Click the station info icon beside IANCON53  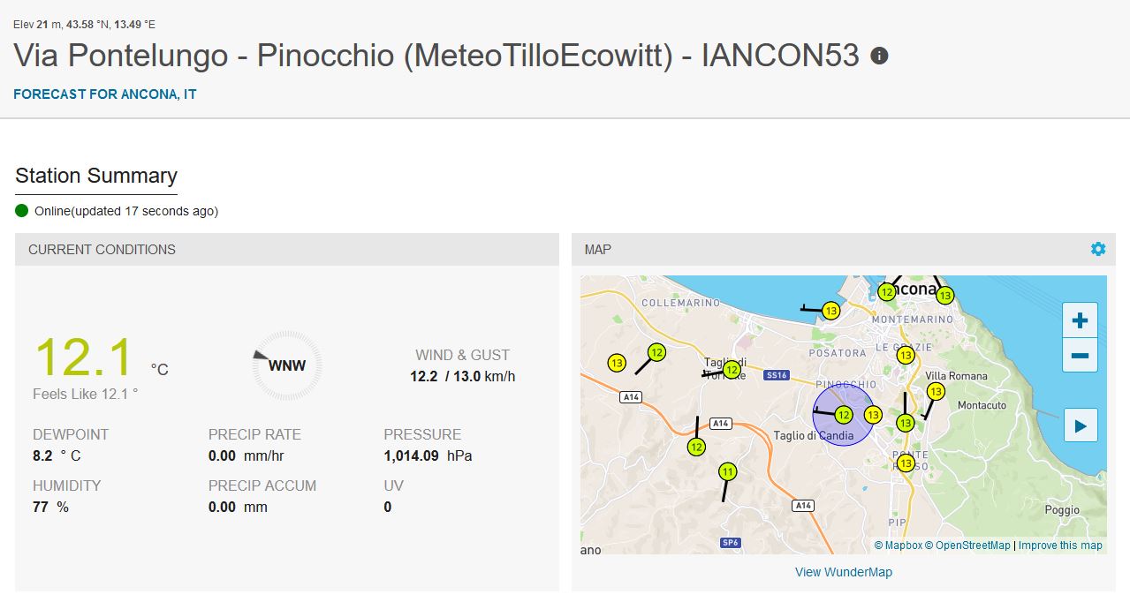pos(879,56)
